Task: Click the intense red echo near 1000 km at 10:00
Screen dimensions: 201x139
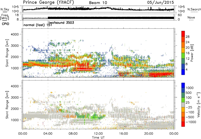Action: 85,69
